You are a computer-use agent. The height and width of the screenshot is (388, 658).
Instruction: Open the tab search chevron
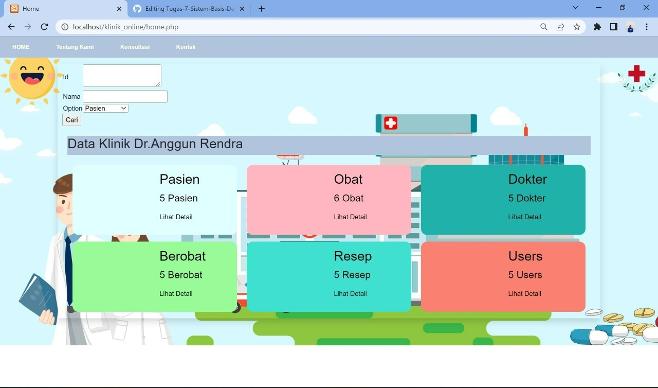click(575, 8)
